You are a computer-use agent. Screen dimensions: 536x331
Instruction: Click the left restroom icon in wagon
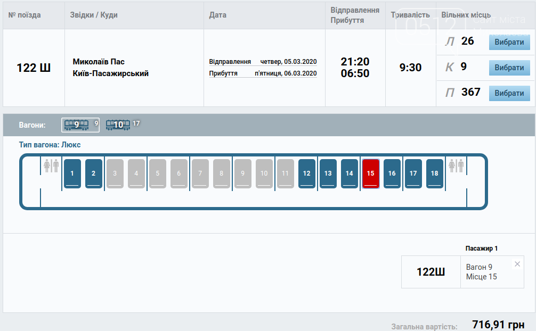pos(51,165)
